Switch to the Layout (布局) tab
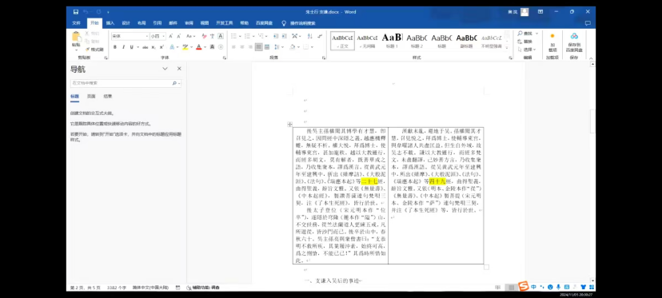662x298 pixels. pyautogui.click(x=142, y=23)
